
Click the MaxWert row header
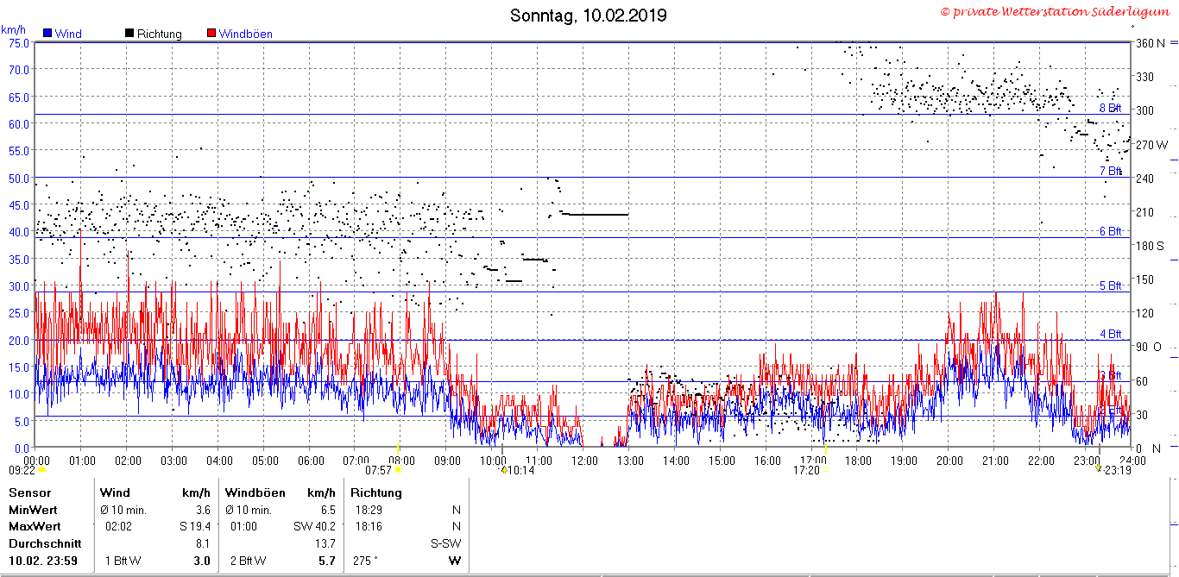(x=35, y=526)
